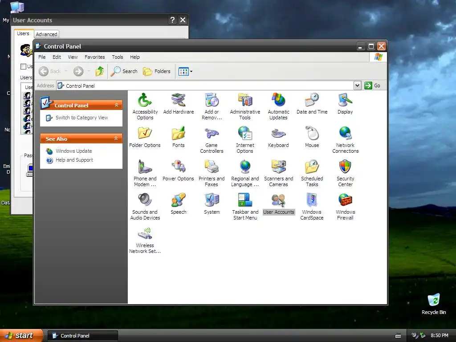Open Phone and Modem icon

tap(145, 173)
